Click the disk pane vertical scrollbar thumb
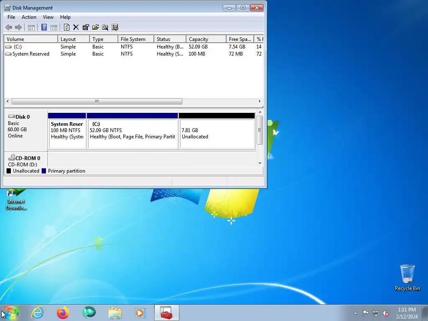The width and height of the screenshot is (428, 321). click(260, 130)
